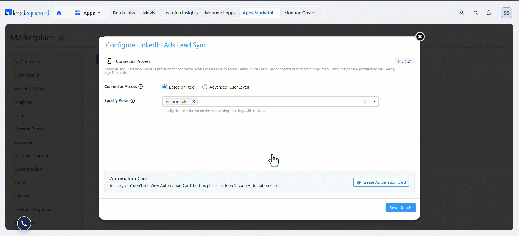This screenshot has width=519, height=236.
Task: Click the Connector Access arrow icon
Action: 108,61
